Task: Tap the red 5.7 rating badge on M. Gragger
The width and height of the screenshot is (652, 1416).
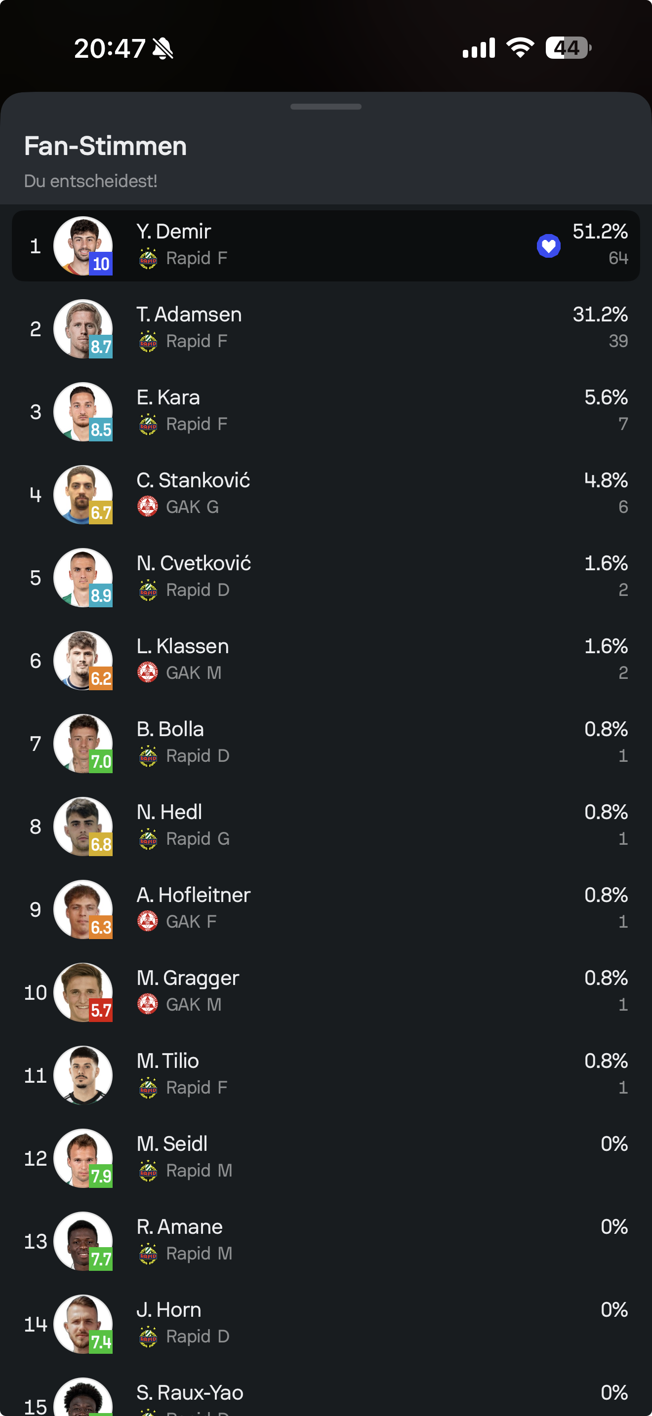Action: 101,1010
